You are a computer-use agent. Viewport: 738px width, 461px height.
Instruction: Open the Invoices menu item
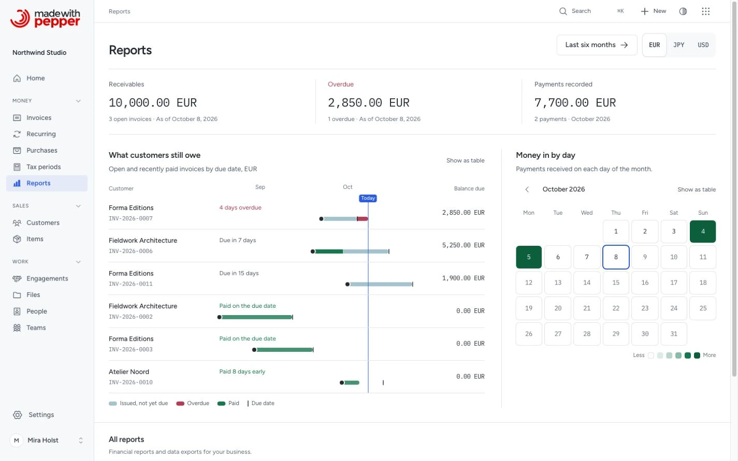[47, 118]
